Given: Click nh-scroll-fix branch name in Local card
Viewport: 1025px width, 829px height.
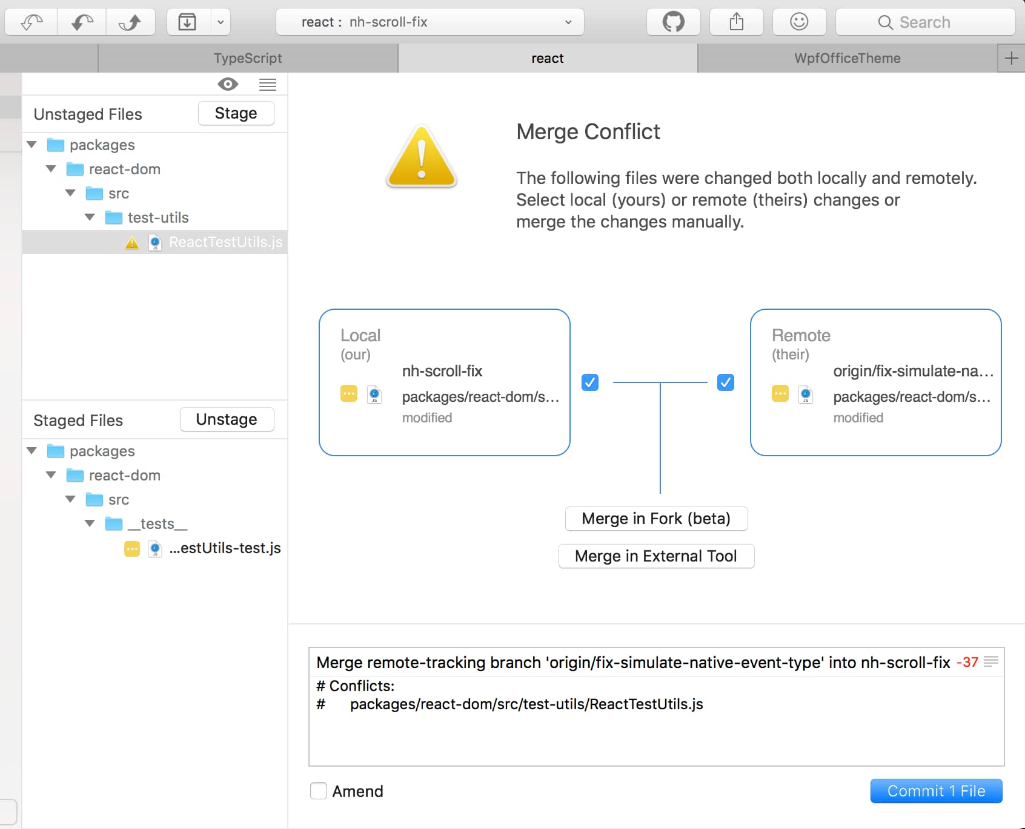Looking at the screenshot, I should (x=442, y=371).
